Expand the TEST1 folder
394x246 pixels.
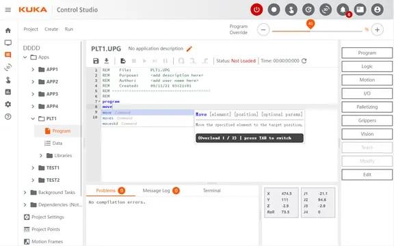(33, 167)
